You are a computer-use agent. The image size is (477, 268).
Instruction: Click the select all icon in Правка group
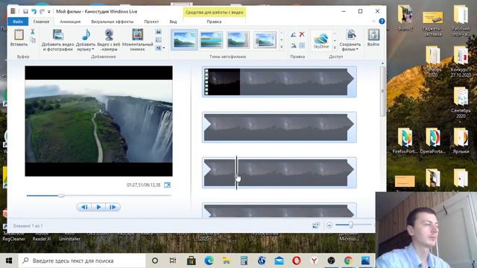[302, 45]
